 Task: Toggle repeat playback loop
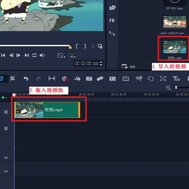34,55
